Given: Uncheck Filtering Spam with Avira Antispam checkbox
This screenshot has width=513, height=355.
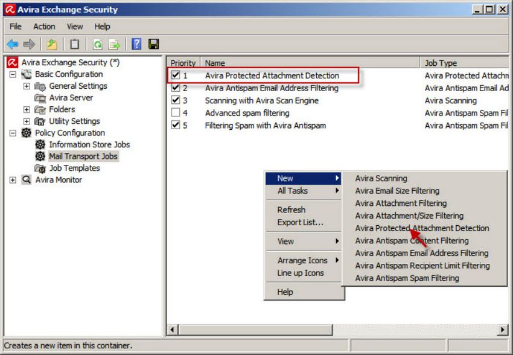Looking at the screenshot, I should click(x=176, y=124).
